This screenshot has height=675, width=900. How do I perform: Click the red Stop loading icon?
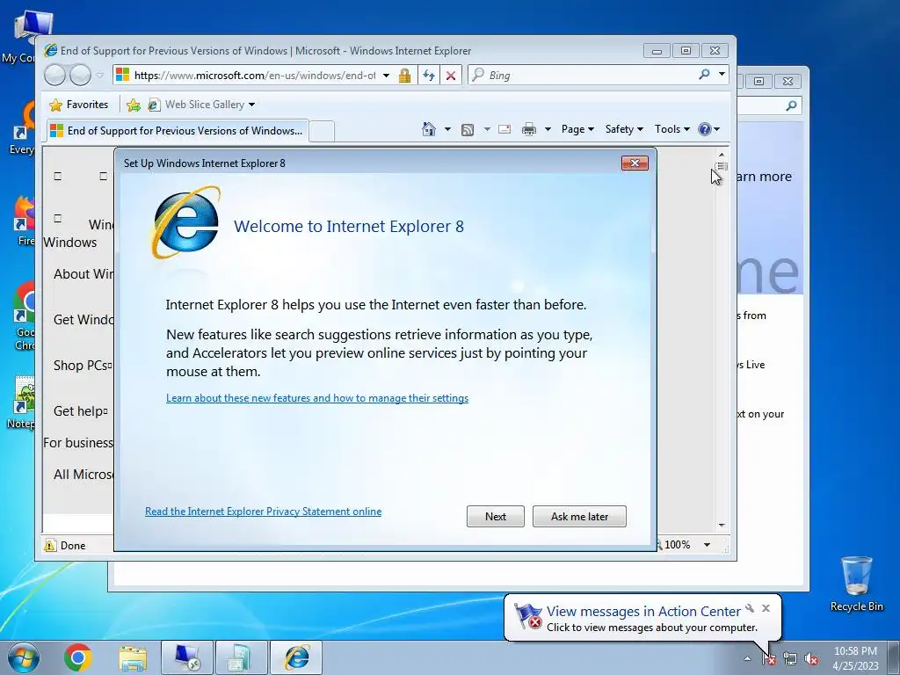[x=451, y=76]
